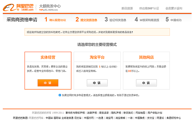The height and width of the screenshot is (123, 195).
Task: Open the 淘宝商城 footer link
Action: pyautogui.click(x=120, y=118)
